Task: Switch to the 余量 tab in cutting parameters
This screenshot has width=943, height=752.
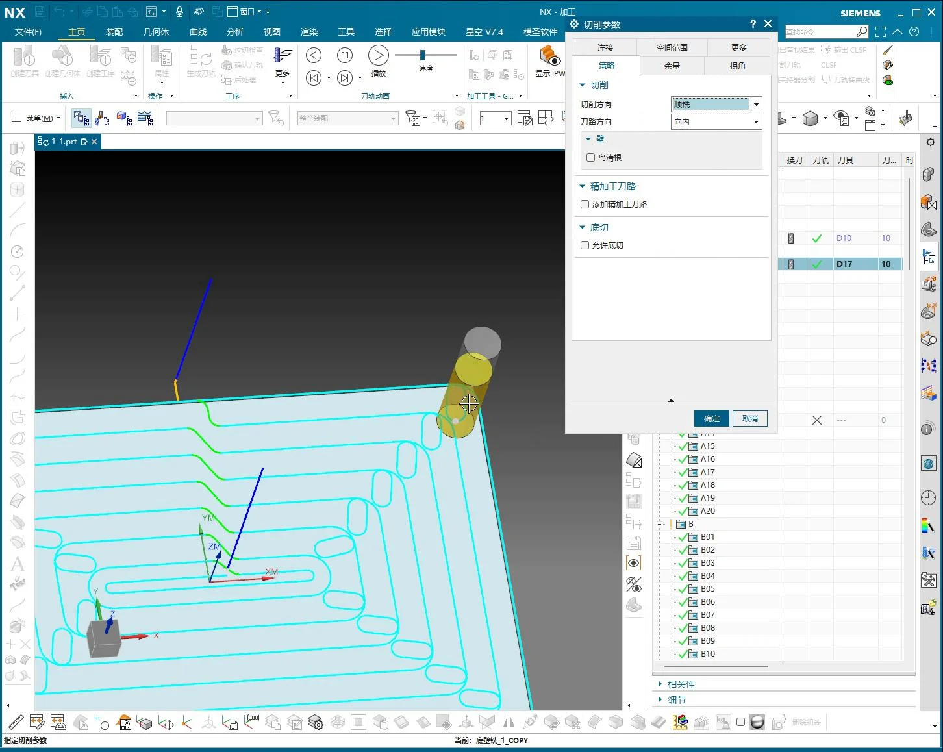Action: pyautogui.click(x=672, y=65)
